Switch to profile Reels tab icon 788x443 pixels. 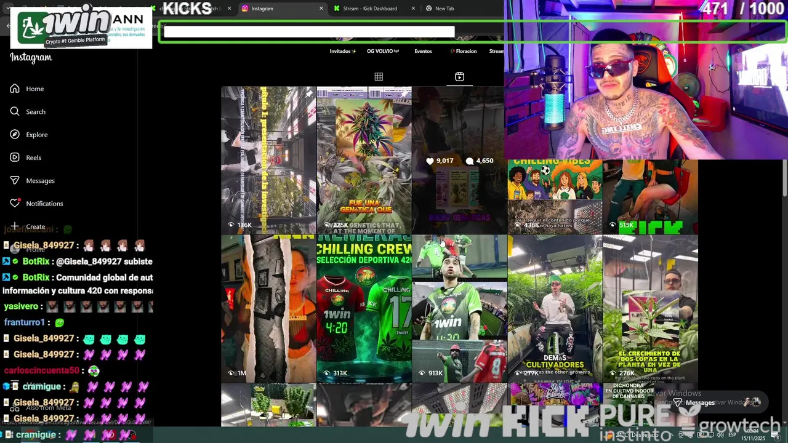459,76
